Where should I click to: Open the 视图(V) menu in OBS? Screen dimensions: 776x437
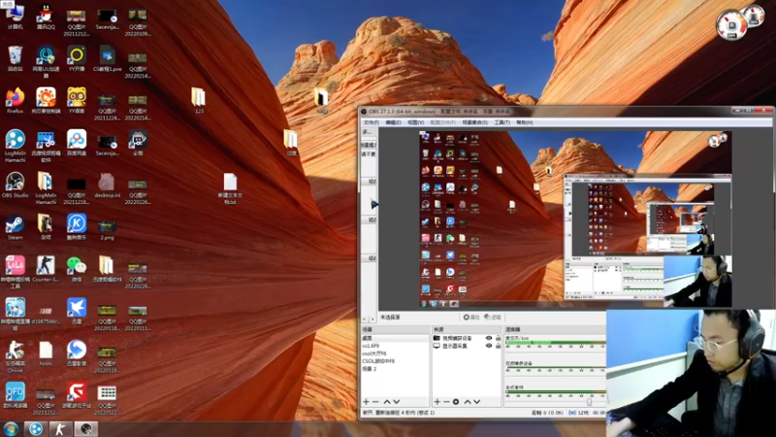pos(416,122)
